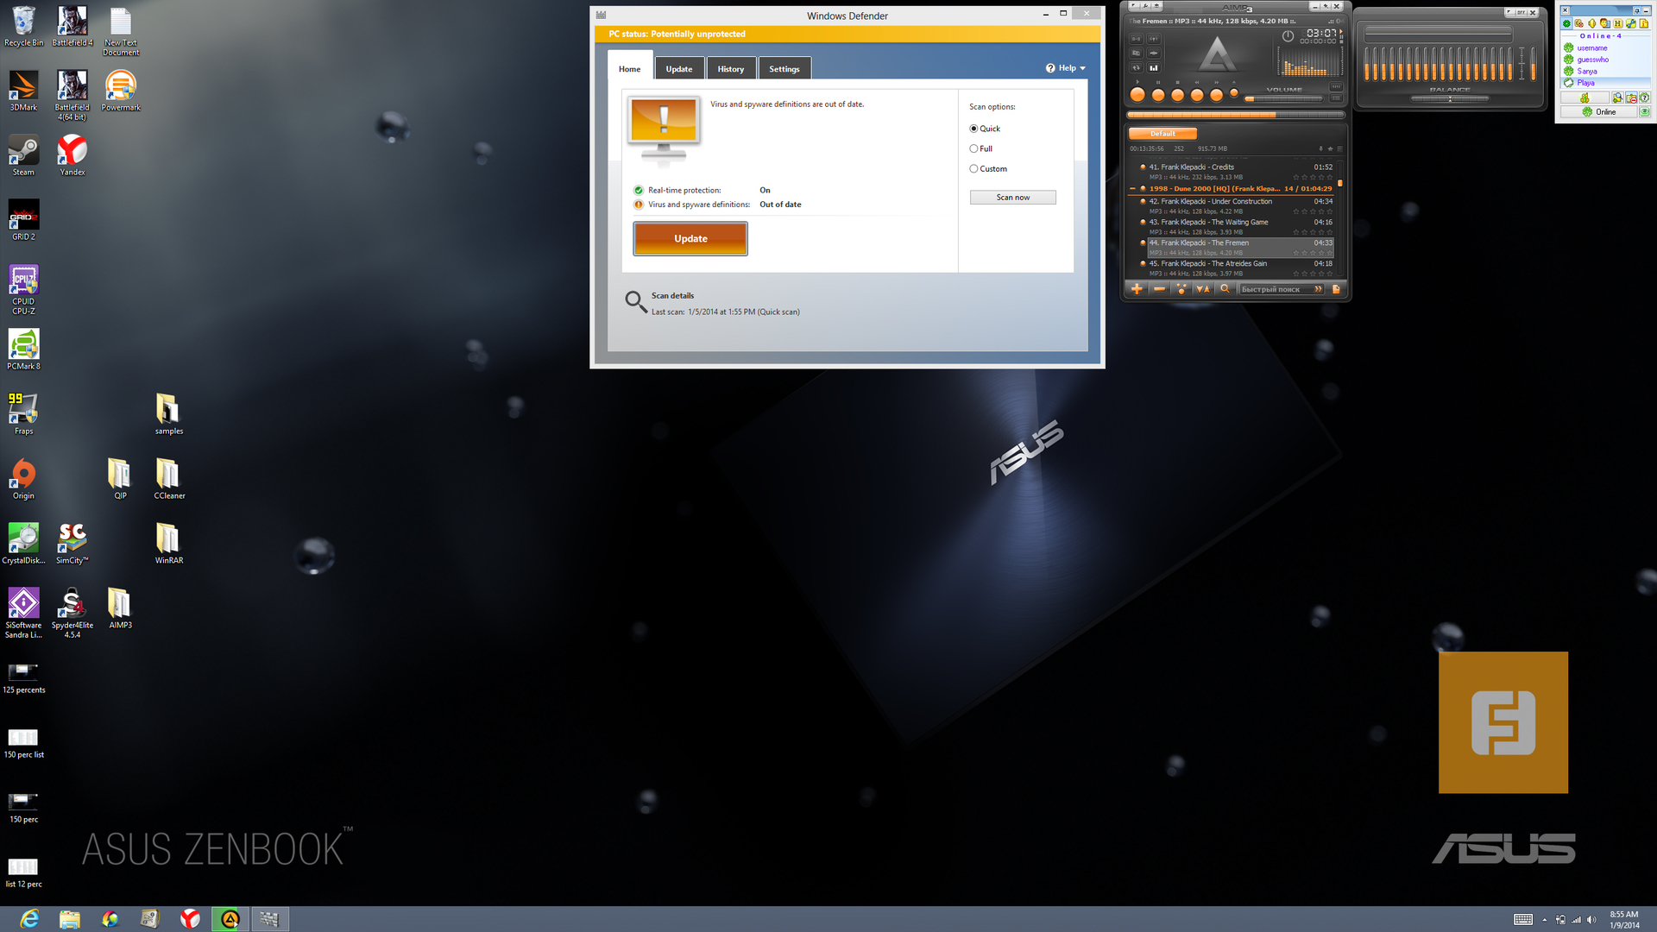Click the AIMP volume slider
Image resolution: width=1657 pixels, height=932 pixels.
pos(1283,98)
